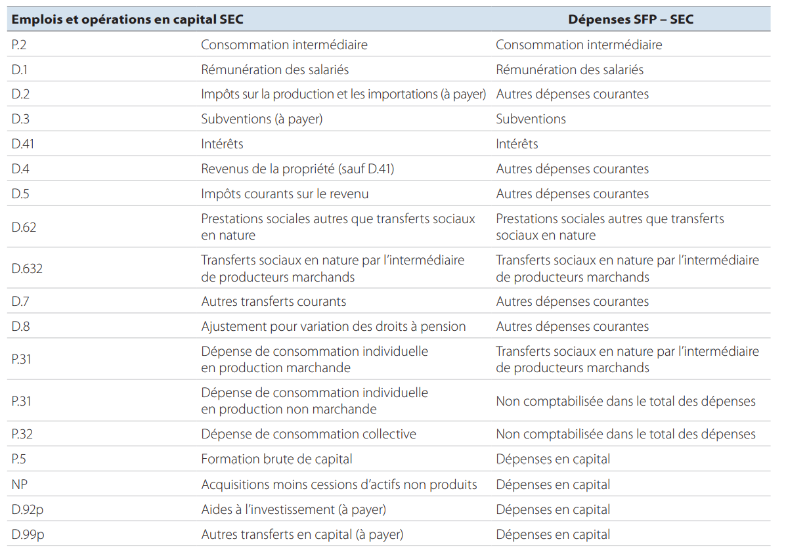
Task: Select "Impôts sur la production et les importations" cell
Action: click(x=343, y=95)
